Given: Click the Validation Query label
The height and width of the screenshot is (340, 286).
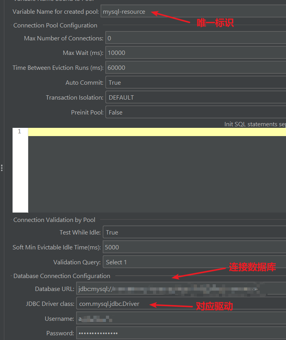Looking at the screenshot, I should click(77, 262).
